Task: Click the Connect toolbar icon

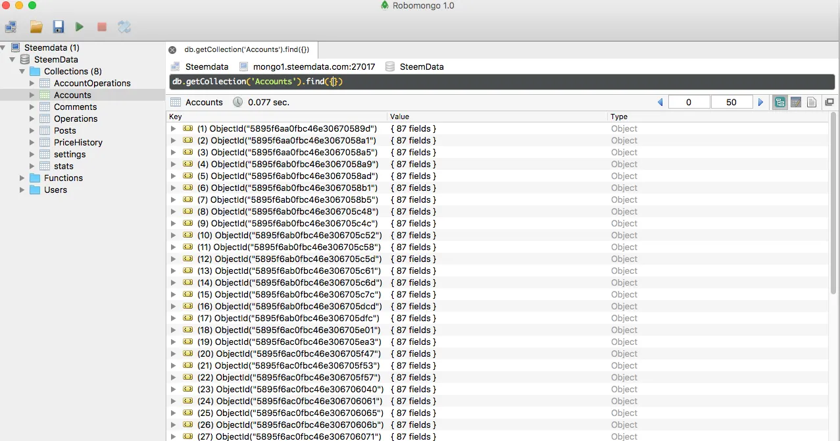Action: (x=11, y=27)
